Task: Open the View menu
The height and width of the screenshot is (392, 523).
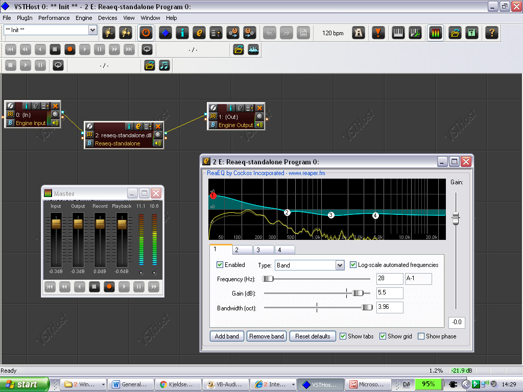Action: tap(129, 18)
